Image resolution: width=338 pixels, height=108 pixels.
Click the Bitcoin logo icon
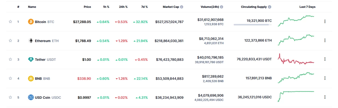[31, 22]
